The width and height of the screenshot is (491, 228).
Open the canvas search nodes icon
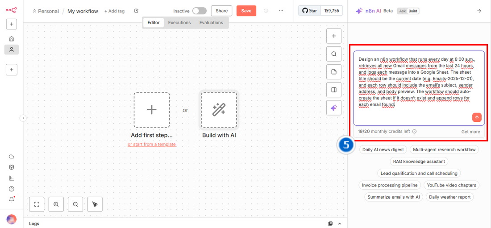tap(333, 54)
